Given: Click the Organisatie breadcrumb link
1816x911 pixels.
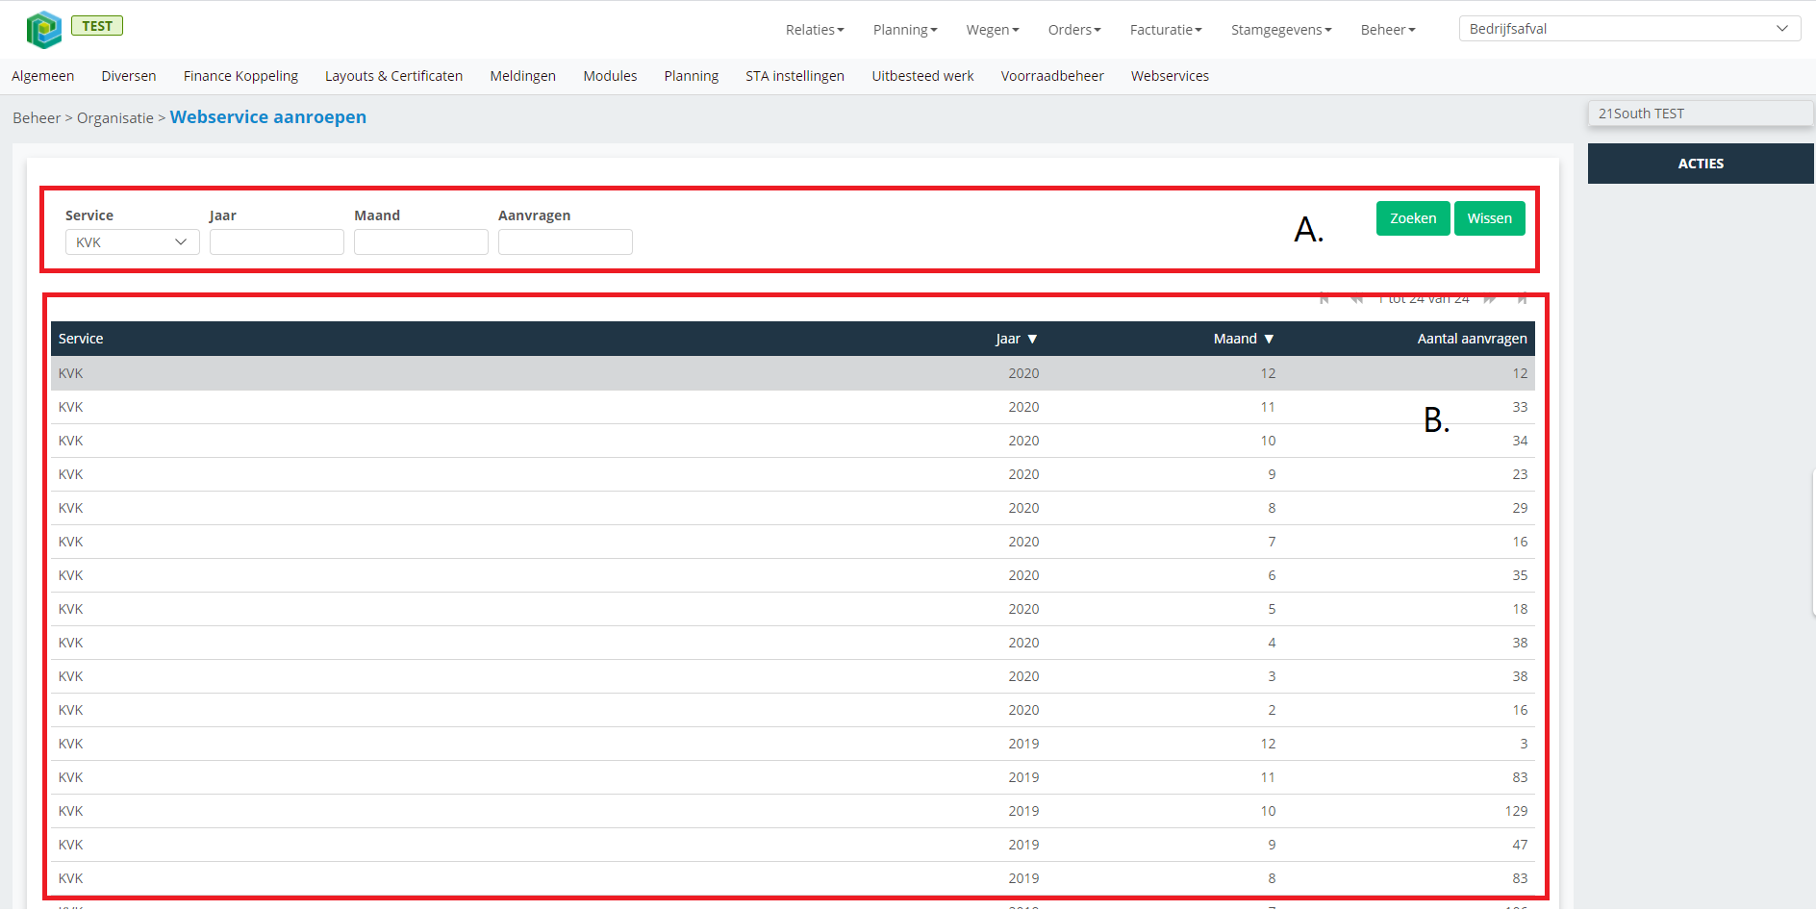Looking at the screenshot, I should click(115, 118).
